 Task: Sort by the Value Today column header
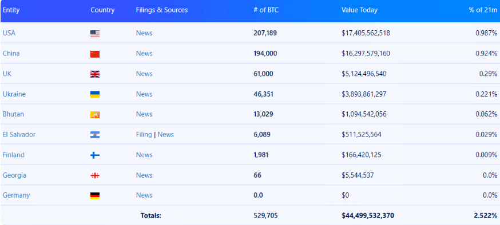(x=359, y=10)
